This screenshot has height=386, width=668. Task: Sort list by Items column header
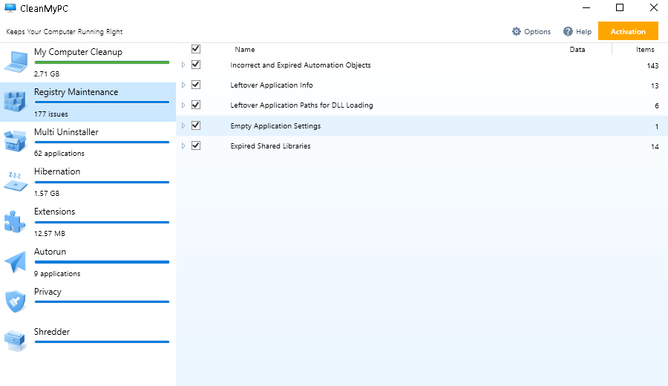point(645,50)
